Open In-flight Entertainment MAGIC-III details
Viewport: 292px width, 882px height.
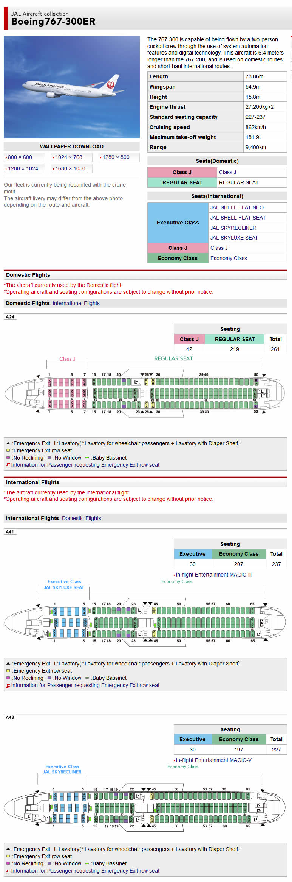(x=213, y=574)
